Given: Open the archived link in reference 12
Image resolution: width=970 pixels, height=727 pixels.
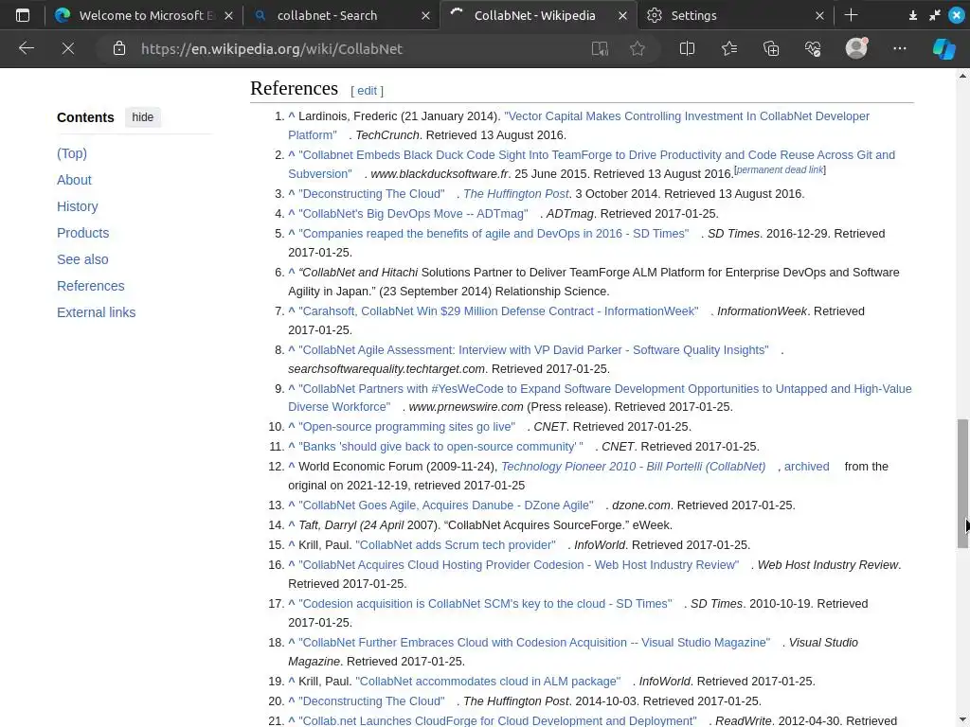Looking at the screenshot, I should [807, 467].
